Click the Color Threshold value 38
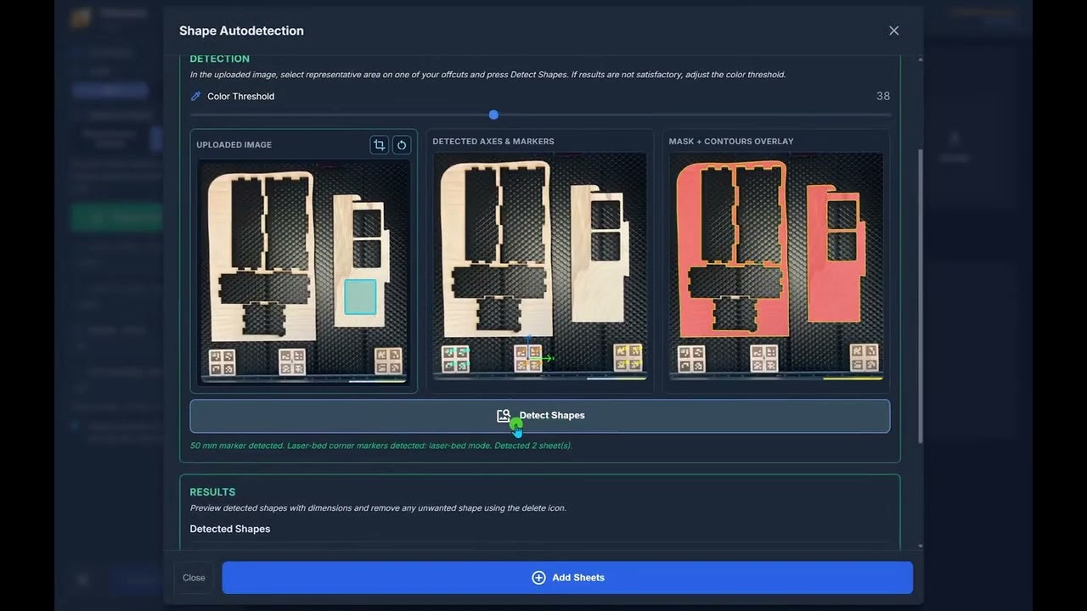This screenshot has height=611, width=1087. pos(883,97)
